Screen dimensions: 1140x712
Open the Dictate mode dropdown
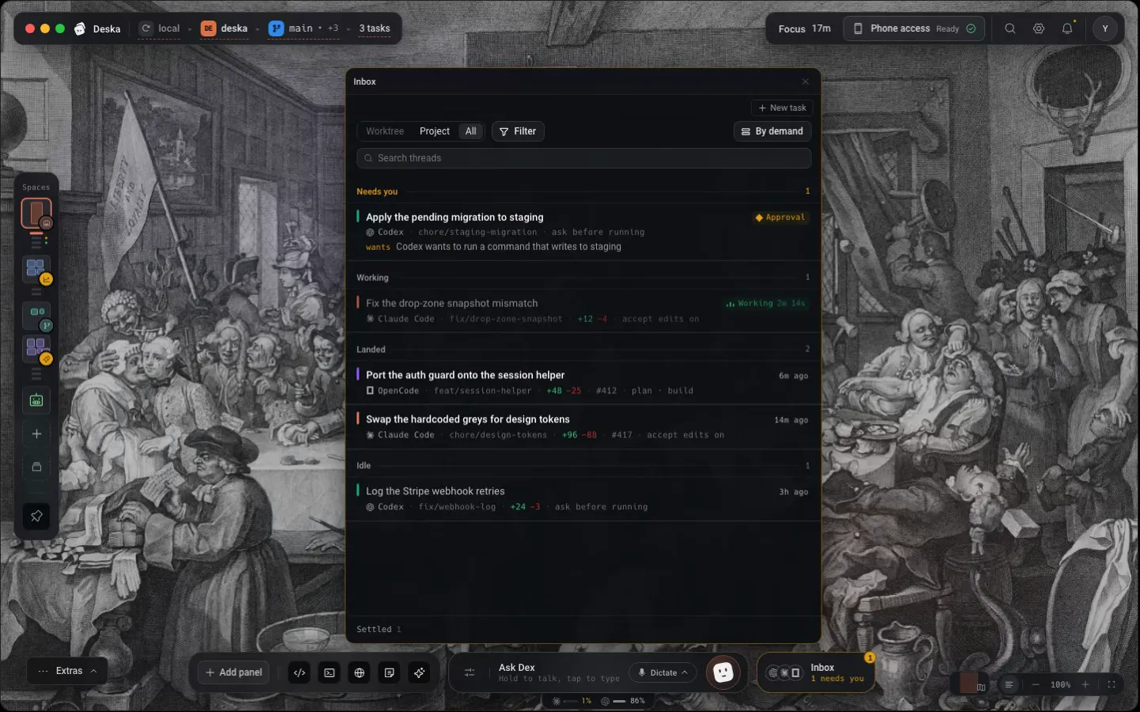663,672
